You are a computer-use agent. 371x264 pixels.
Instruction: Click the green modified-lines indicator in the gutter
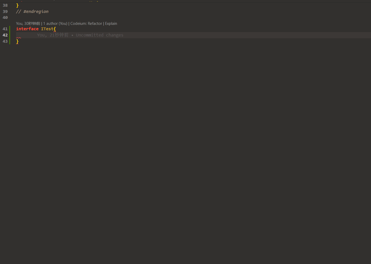10,35
